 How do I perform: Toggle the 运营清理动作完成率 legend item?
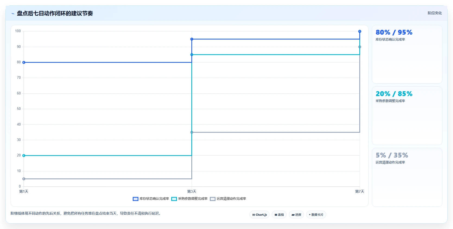tap(228, 199)
